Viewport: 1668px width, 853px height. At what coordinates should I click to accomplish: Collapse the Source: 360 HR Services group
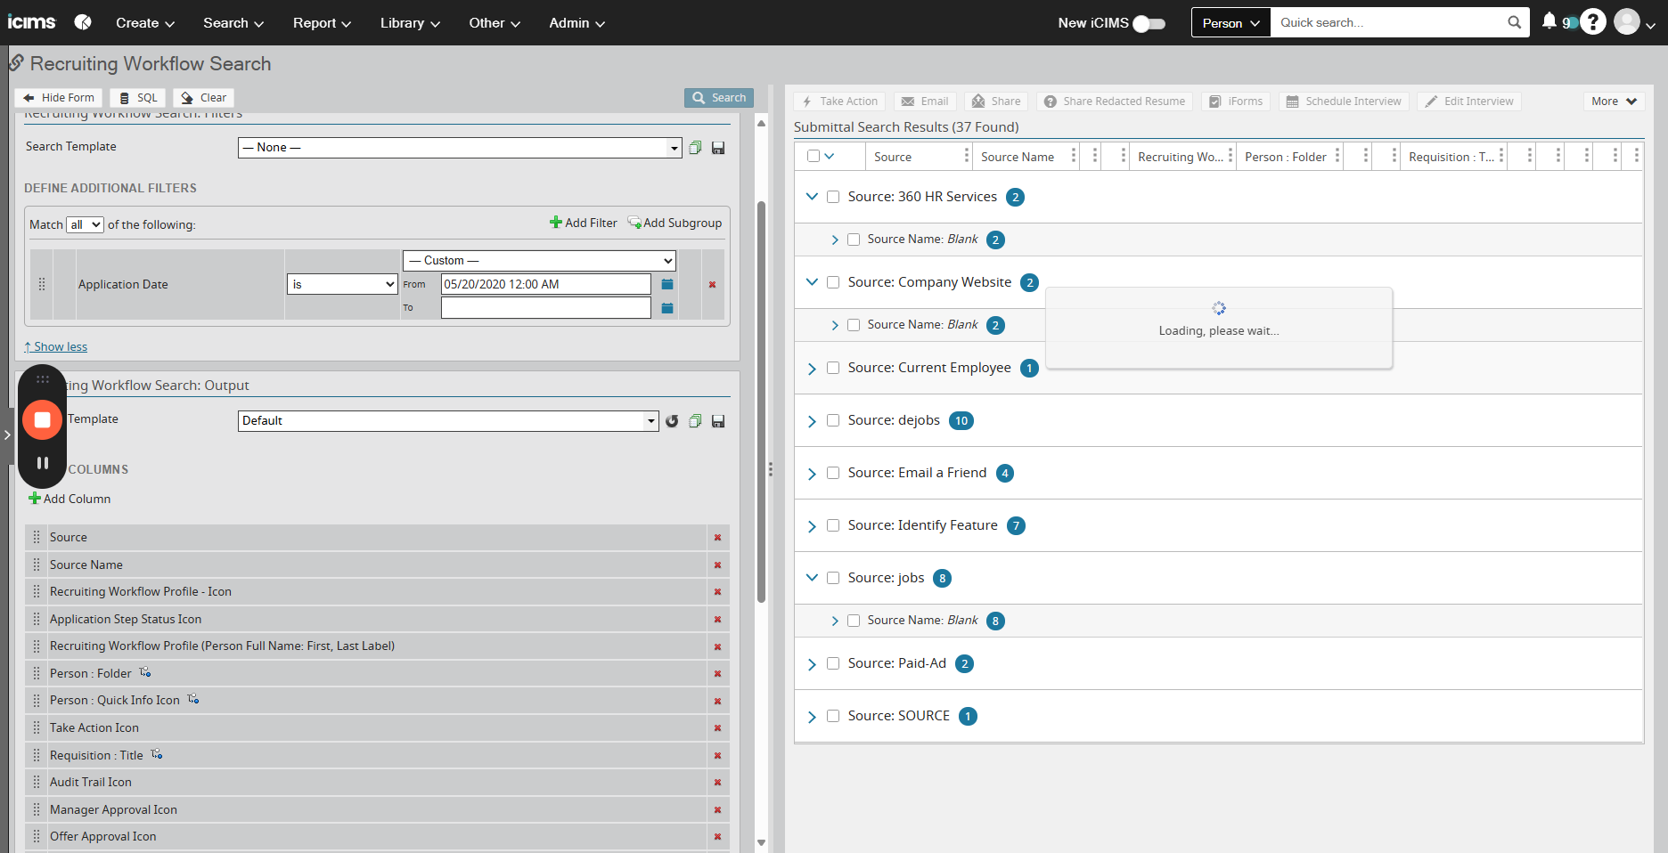(x=812, y=197)
